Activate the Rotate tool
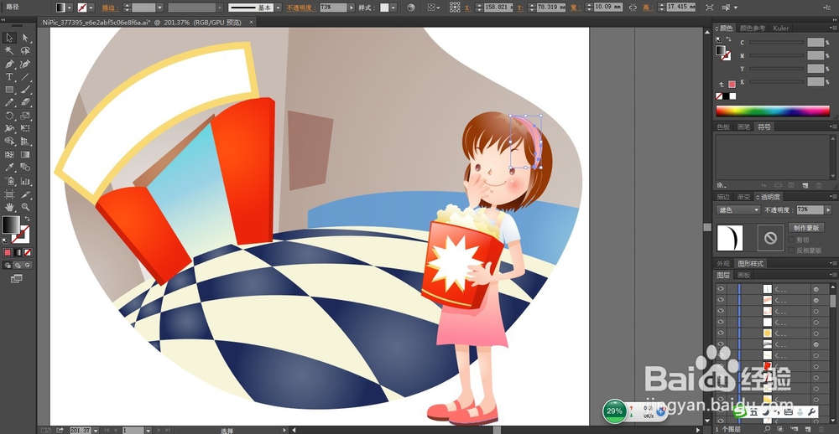 pos(9,116)
